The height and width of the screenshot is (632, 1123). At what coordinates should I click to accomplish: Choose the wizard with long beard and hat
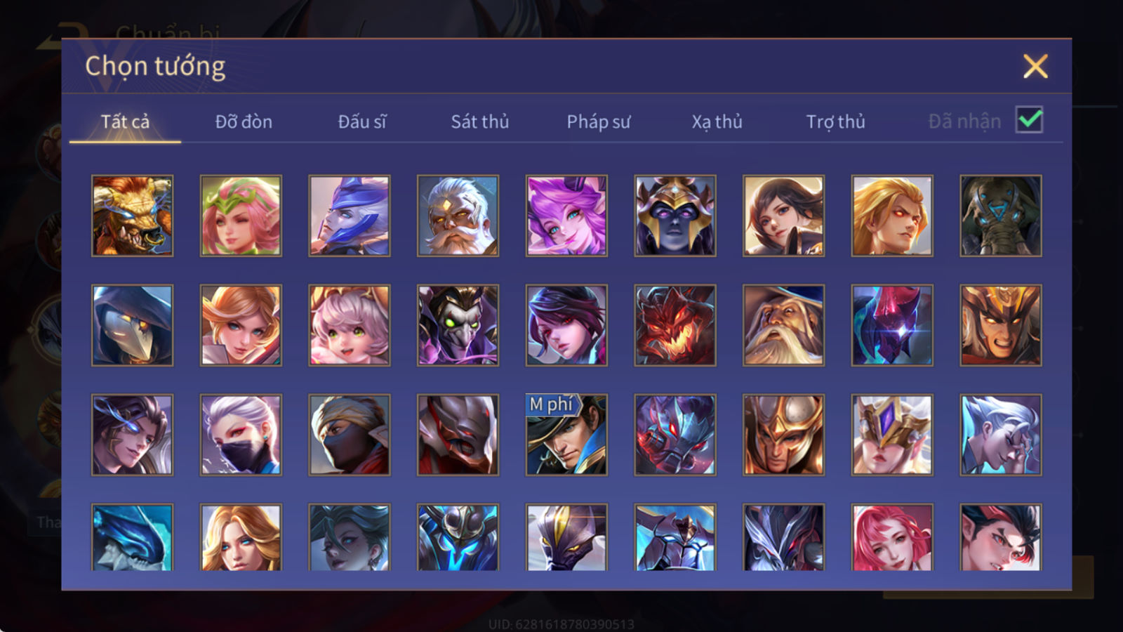(x=783, y=325)
